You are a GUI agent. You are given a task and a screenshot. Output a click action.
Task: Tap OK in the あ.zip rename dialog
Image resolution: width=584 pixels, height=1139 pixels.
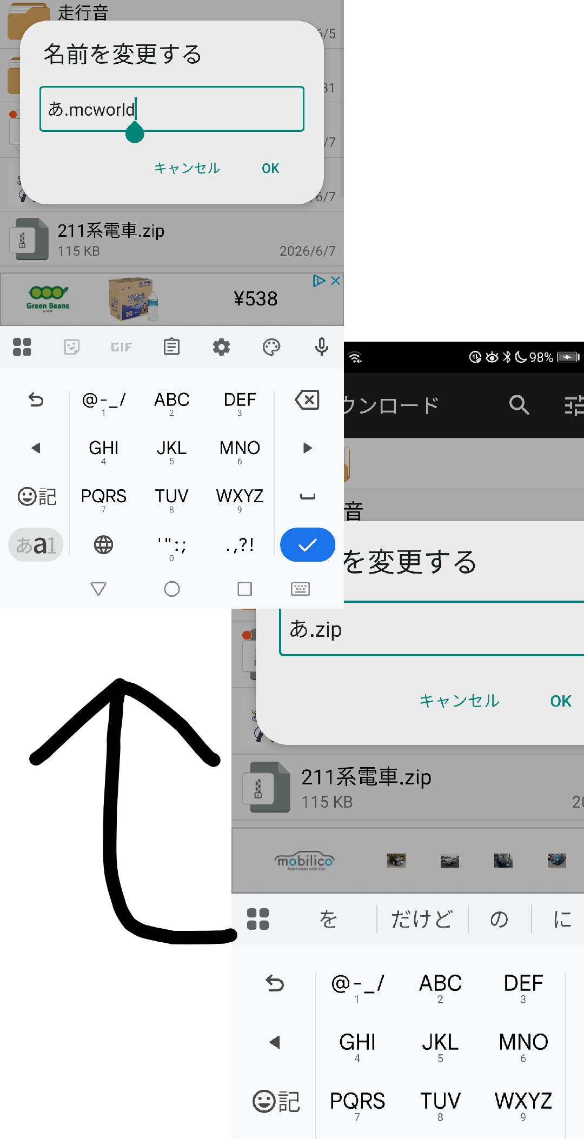click(561, 701)
